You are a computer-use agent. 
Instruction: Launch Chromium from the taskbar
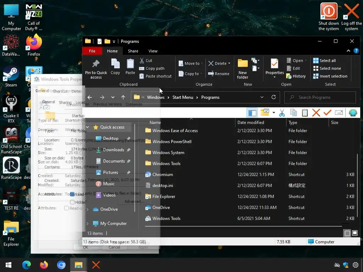pyautogui.click(x=61, y=265)
